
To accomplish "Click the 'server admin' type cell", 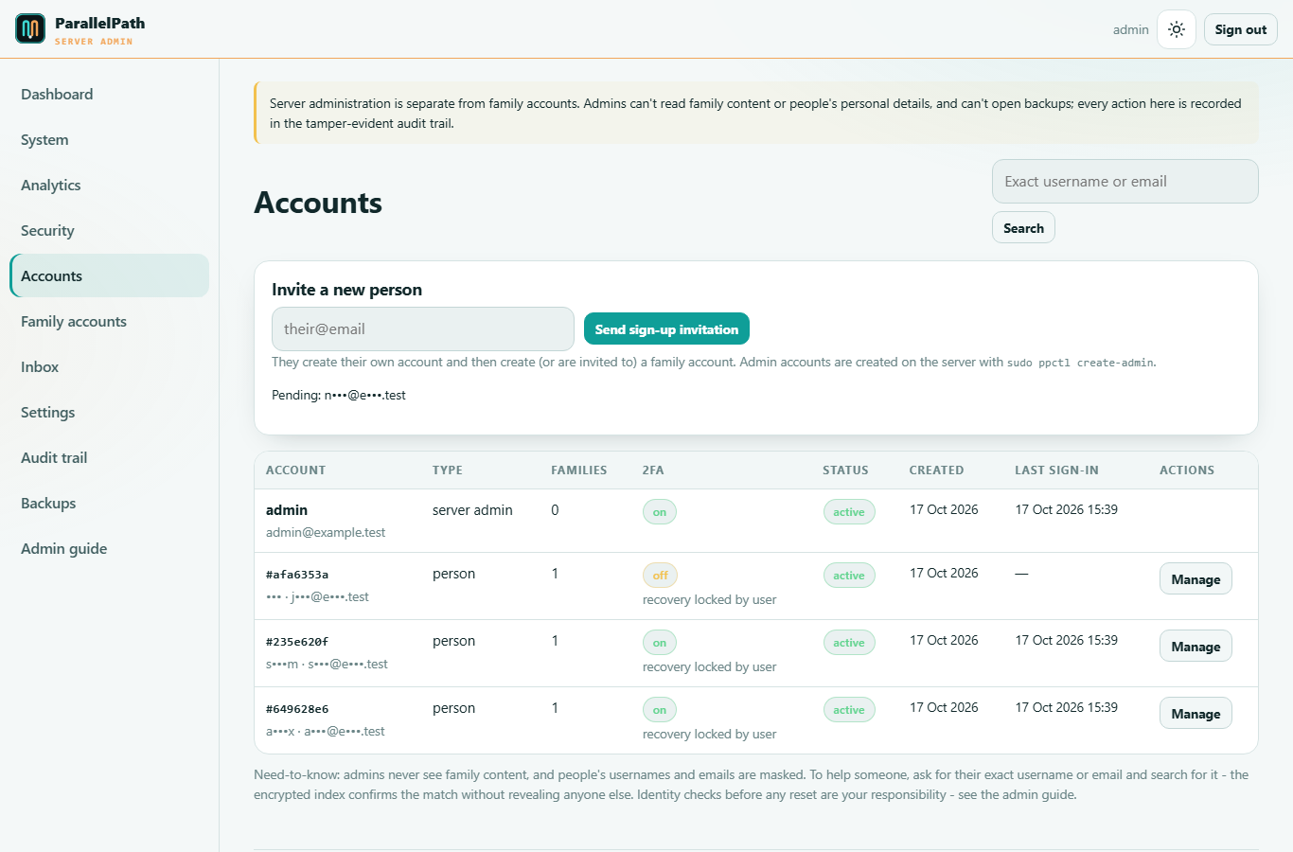I will pyautogui.click(x=472, y=510).
